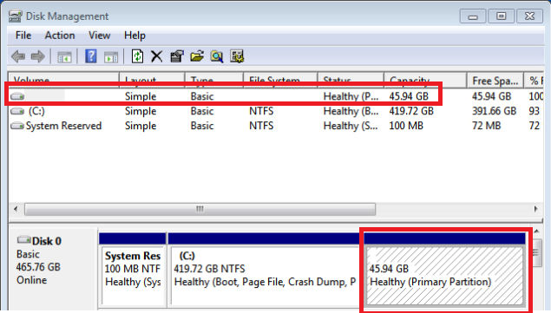
Task: Open the Action menu
Action: point(60,36)
